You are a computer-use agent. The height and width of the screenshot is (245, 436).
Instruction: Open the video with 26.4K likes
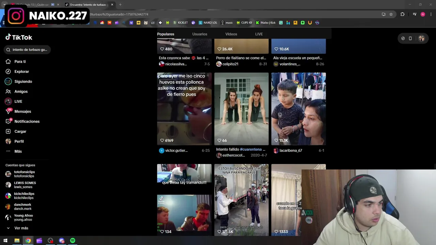242,46
